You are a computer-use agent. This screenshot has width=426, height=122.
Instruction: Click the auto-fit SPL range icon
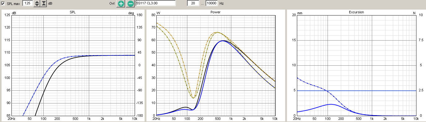click(x=44, y=4)
